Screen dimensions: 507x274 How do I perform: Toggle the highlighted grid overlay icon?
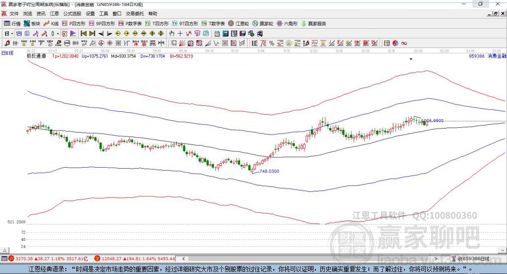pyautogui.click(x=19, y=34)
